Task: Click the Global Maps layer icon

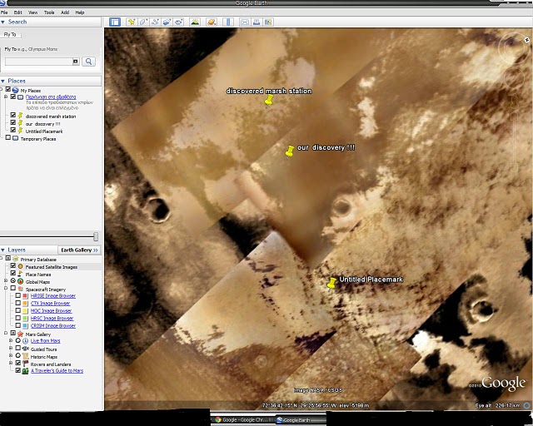Action: (20, 281)
